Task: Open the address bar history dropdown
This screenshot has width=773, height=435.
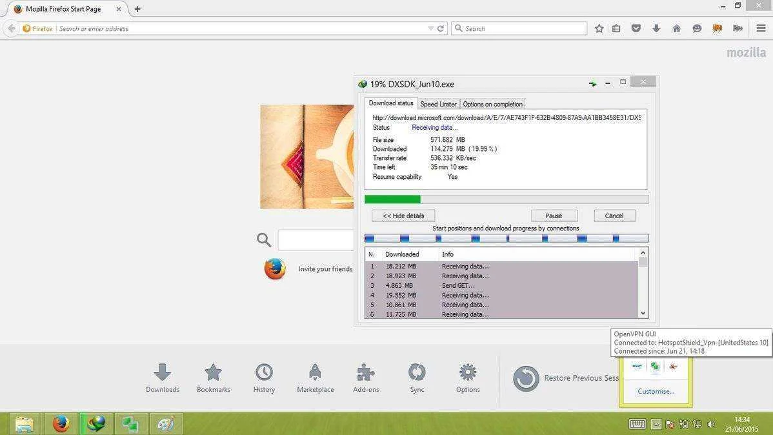Action: coord(430,28)
